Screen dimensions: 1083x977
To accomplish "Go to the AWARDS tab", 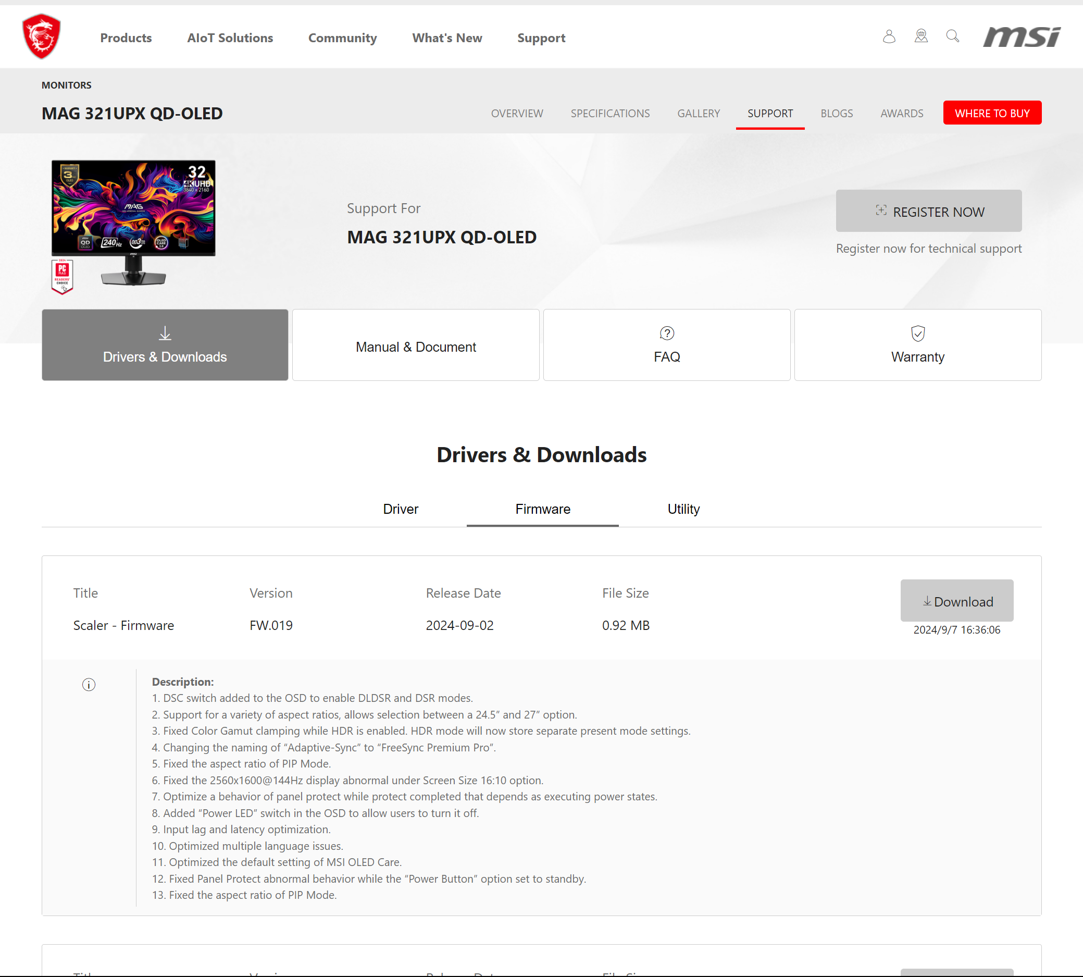I will (902, 113).
